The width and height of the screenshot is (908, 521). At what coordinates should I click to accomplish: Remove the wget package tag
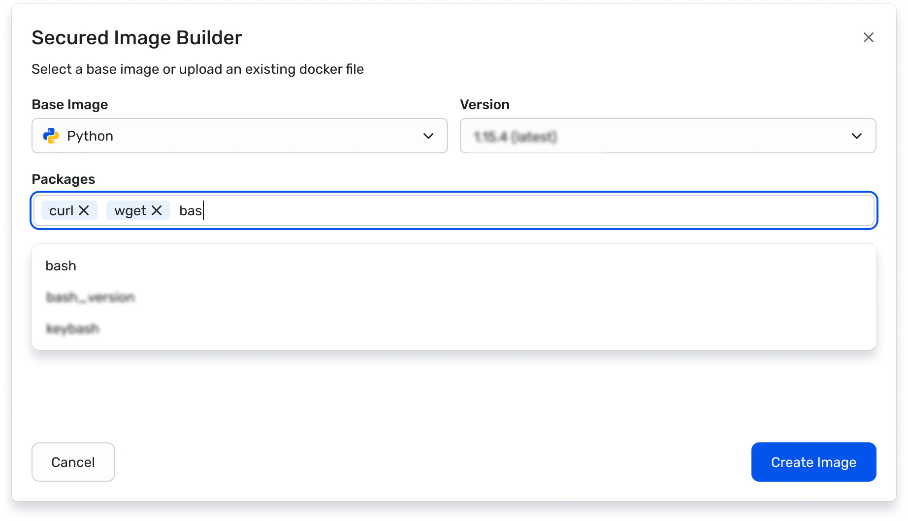point(157,210)
